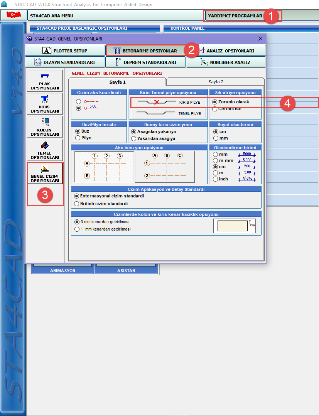Set Boyut olcu birimi to mm
319x416 pixels.
(216, 138)
